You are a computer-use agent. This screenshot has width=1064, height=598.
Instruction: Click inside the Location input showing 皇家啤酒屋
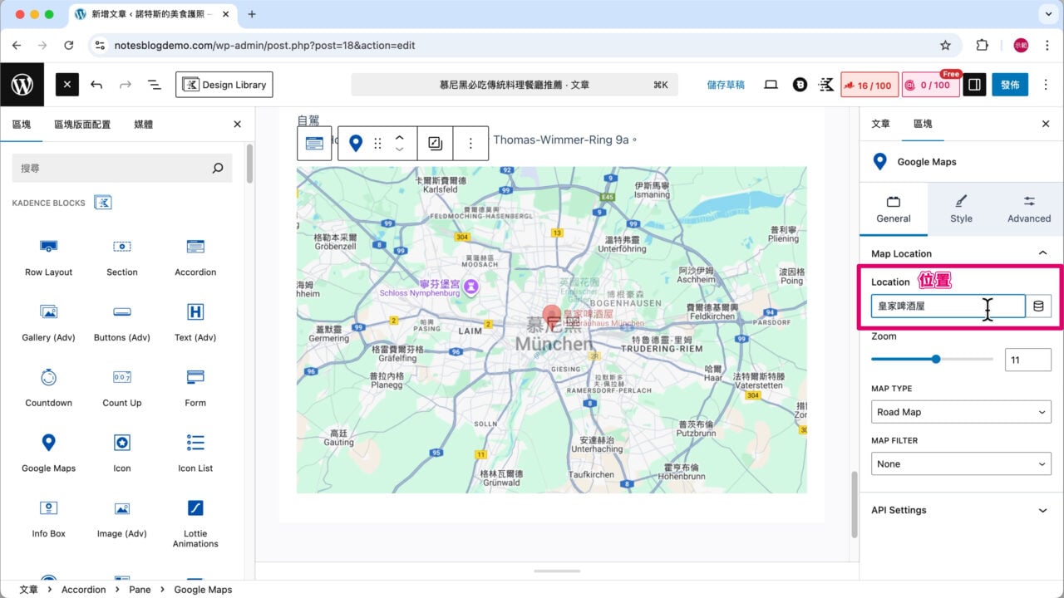pyautogui.click(x=939, y=306)
